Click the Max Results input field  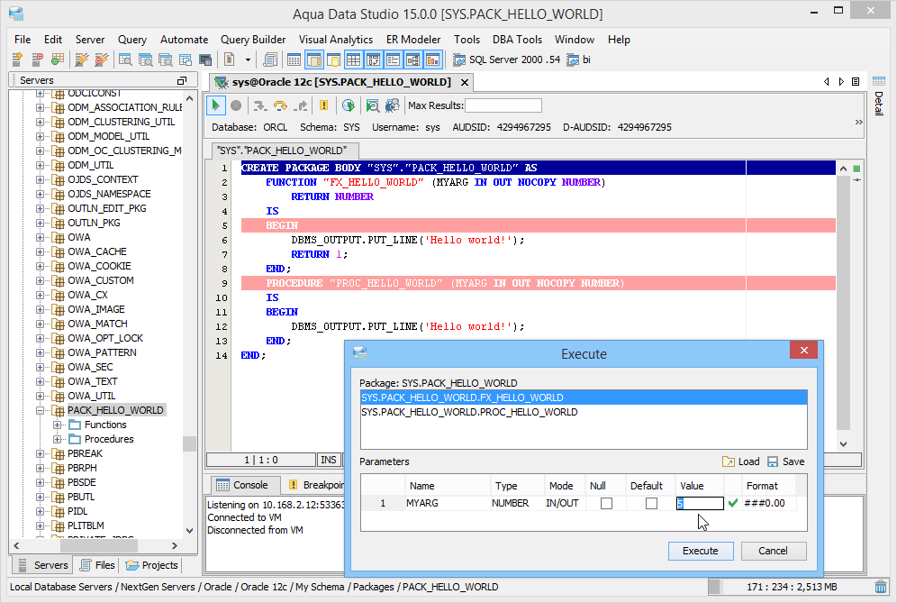coord(503,105)
